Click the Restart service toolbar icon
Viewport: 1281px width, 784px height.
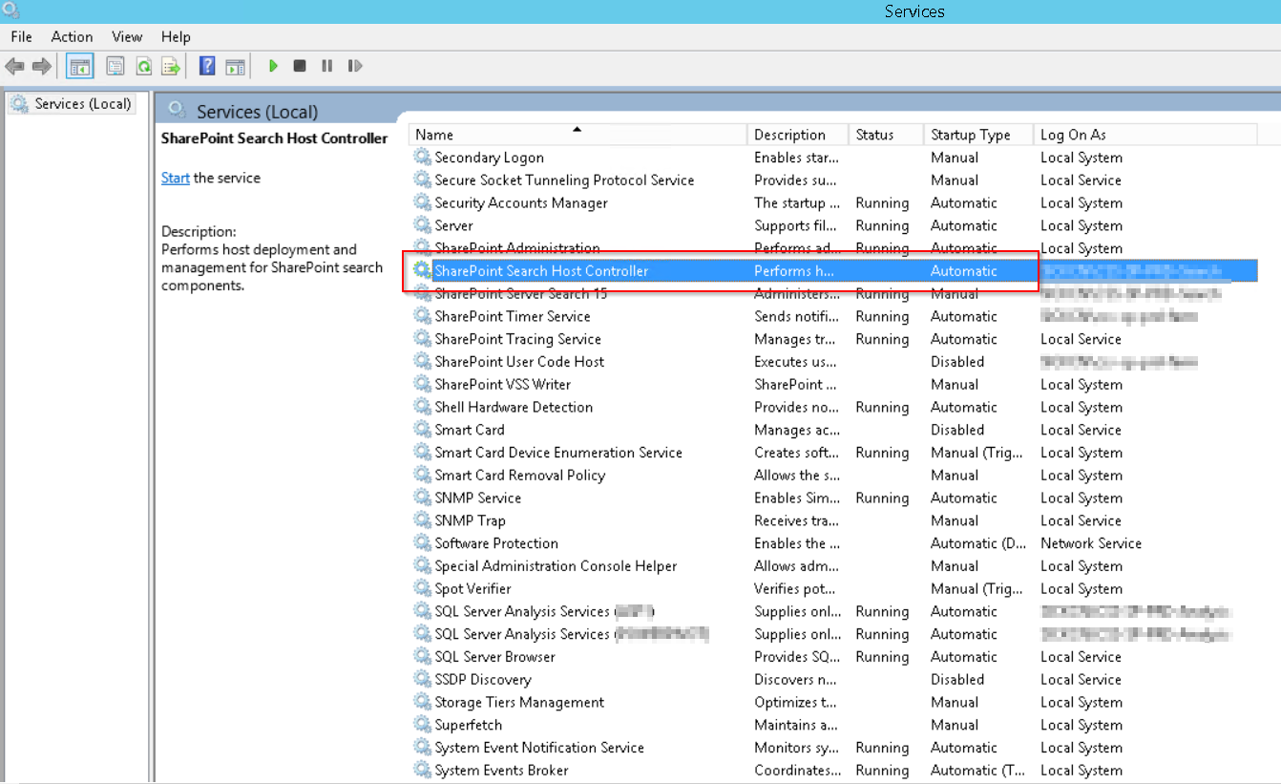point(354,65)
